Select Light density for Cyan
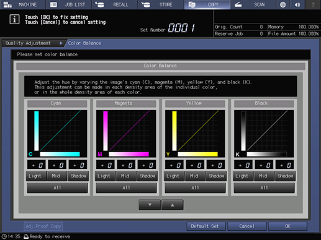Screen dimensions: 321x240 [x=36, y=176]
